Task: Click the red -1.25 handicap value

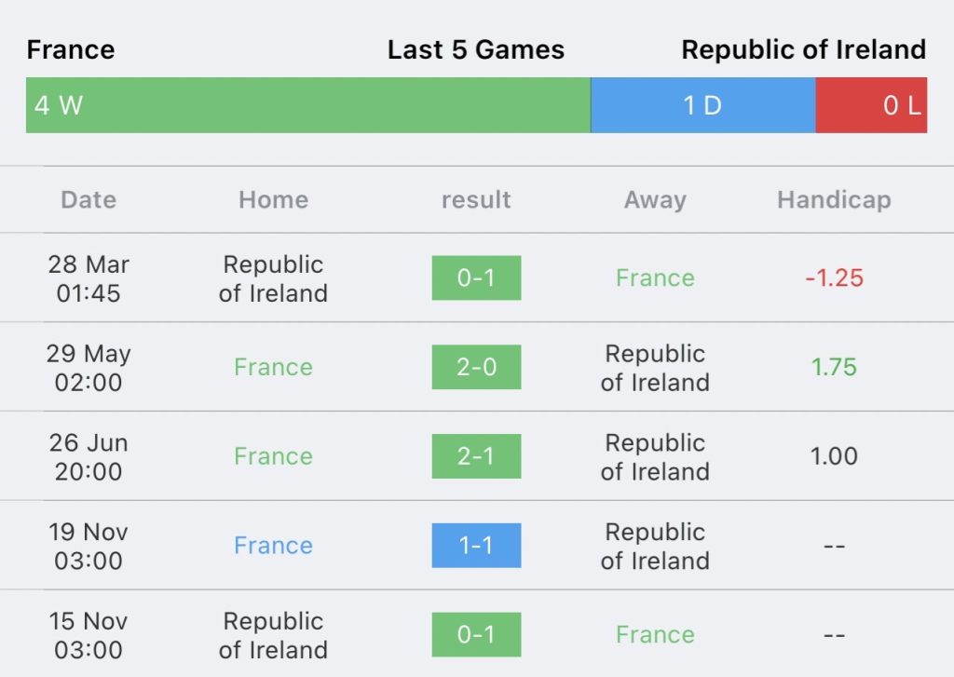Action: coord(834,278)
